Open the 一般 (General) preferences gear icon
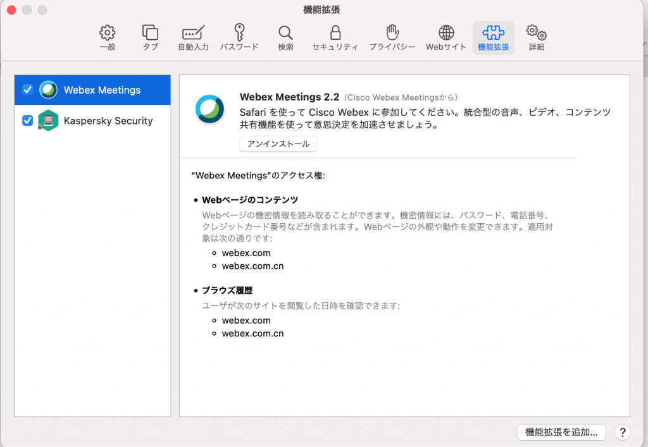The height and width of the screenshot is (447, 648). (108, 33)
